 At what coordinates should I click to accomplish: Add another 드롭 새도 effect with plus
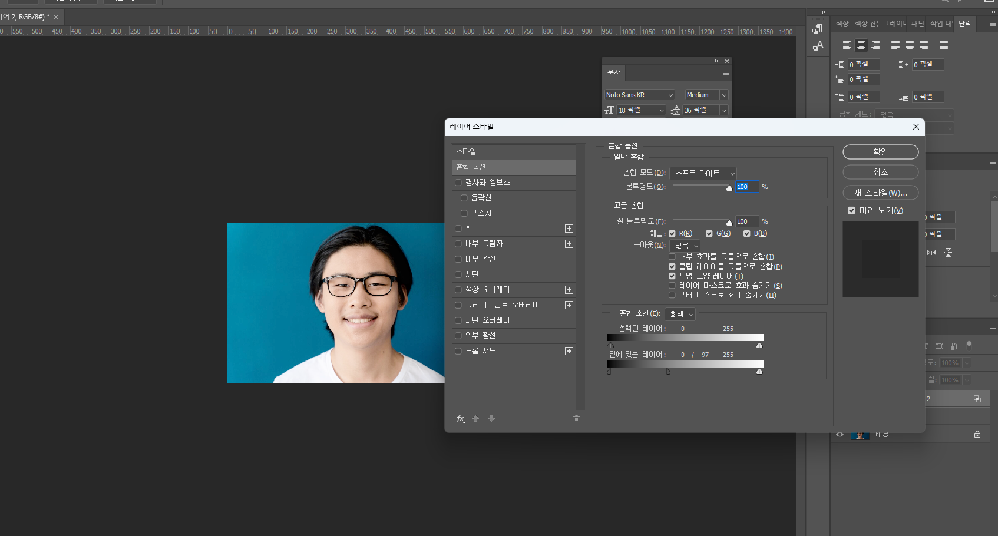point(569,351)
